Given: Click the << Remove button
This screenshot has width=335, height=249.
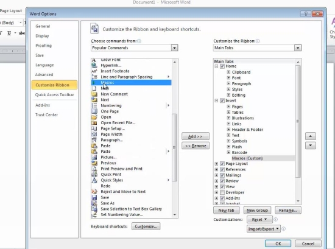Looking at the screenshot, I should coord(196,146).
